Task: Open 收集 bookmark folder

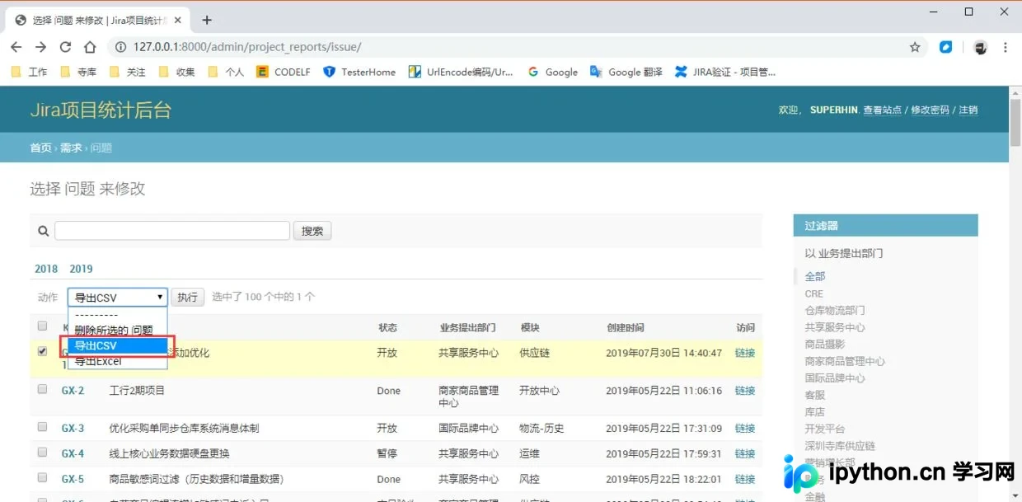Action: coord(176,72)
